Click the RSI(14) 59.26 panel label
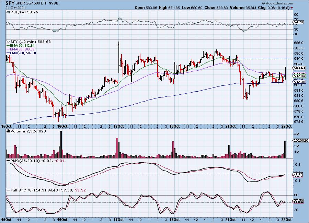Image resolution: width=309 pixels, height=223 pixels. 24,12
